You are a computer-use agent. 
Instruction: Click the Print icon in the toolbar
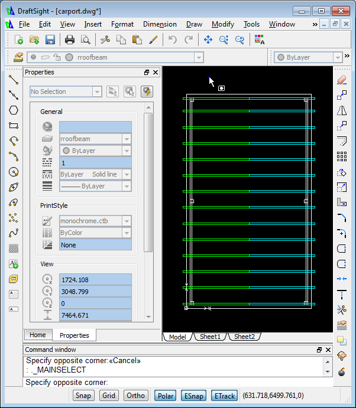coord(70,40)
